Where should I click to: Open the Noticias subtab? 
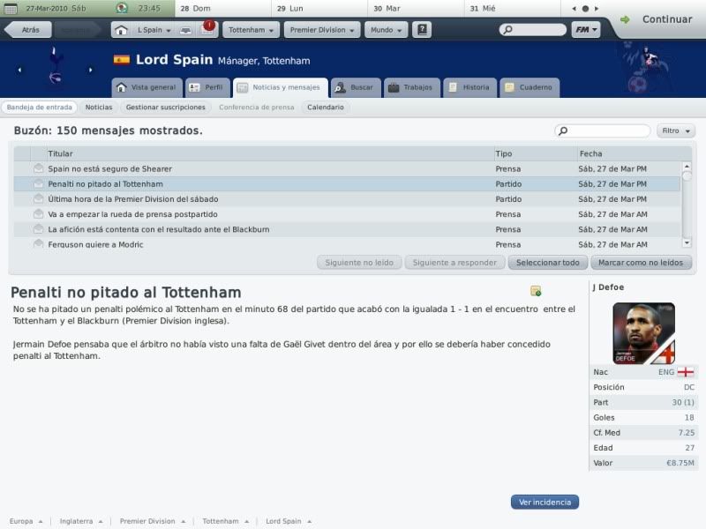99,107
